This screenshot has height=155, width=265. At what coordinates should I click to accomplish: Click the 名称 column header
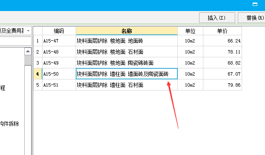pos(127,31)
